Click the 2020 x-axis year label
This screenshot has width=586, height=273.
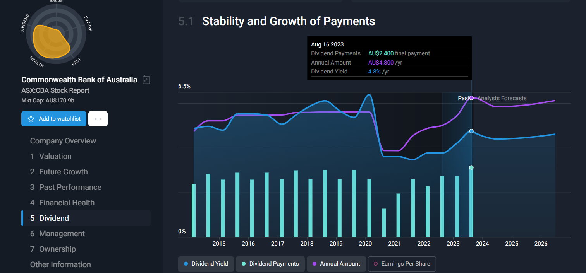[x=365, y=244]
